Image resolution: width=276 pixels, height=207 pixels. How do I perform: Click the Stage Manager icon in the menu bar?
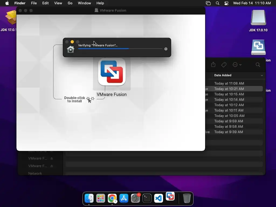pos(208,3)
